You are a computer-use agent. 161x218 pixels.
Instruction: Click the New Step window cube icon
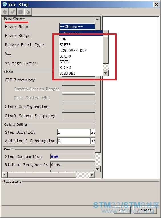[x=5, y=4]
